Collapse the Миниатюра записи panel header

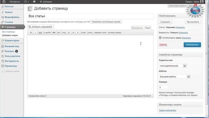pos(180,105)
